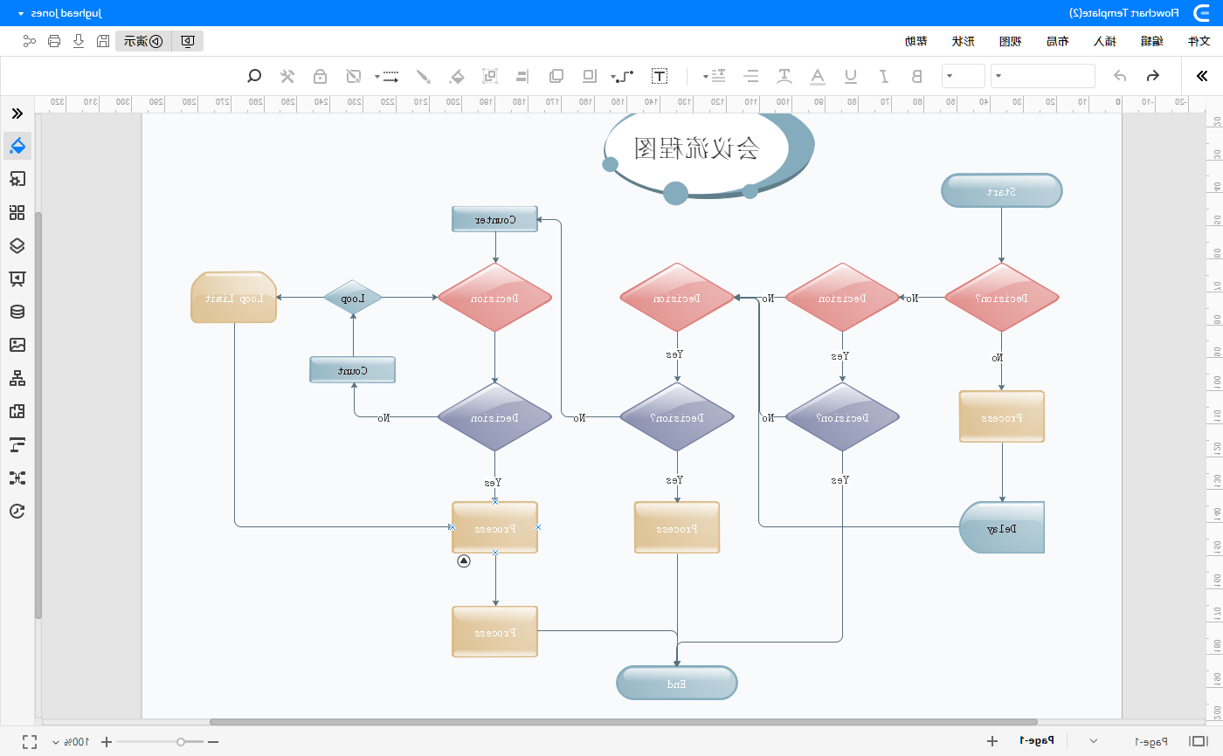Viewport: 1223px width, 756px height.
Task: Click the text position T icon
Action: click(784, 76)
